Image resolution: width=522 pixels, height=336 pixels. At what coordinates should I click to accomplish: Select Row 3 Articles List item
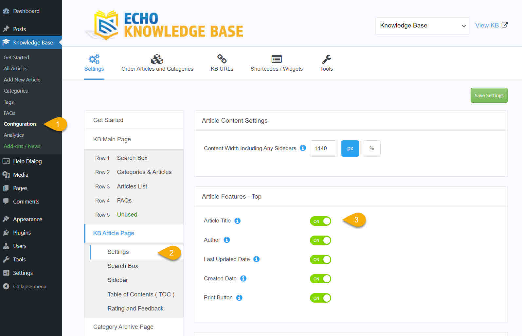pos(134,186)
